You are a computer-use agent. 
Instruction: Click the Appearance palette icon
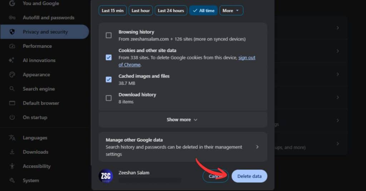[12, 74]
